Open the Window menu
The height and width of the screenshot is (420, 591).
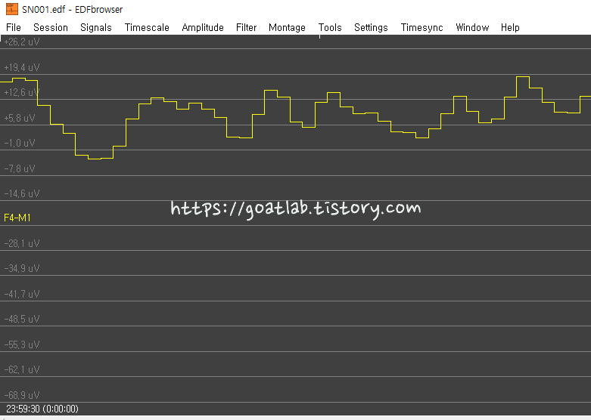pyautogui.click(x=472, y=27)
